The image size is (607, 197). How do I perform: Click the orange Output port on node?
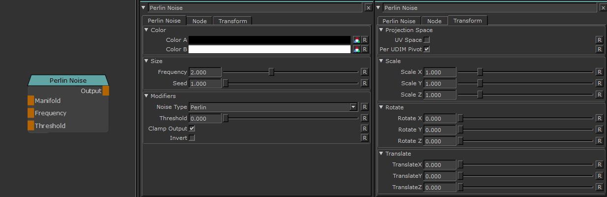click(x=106, y=91)
